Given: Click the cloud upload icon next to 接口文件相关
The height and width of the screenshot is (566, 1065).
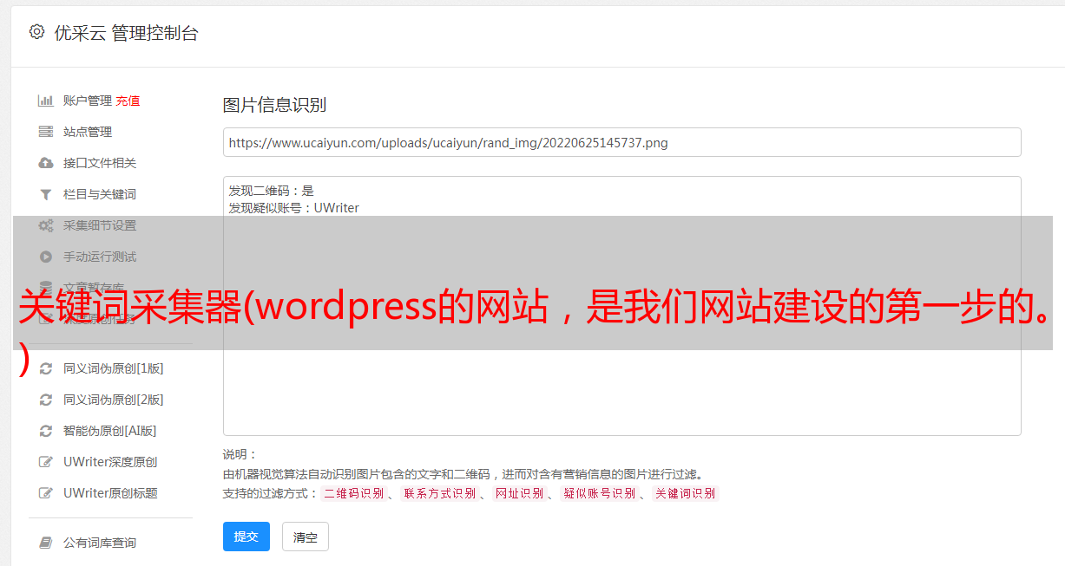Looking at the screenshot, I should (x=46, y=163).
